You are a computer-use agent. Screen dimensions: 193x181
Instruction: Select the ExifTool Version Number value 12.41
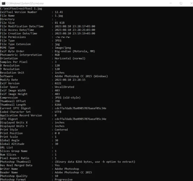[59, 12]
